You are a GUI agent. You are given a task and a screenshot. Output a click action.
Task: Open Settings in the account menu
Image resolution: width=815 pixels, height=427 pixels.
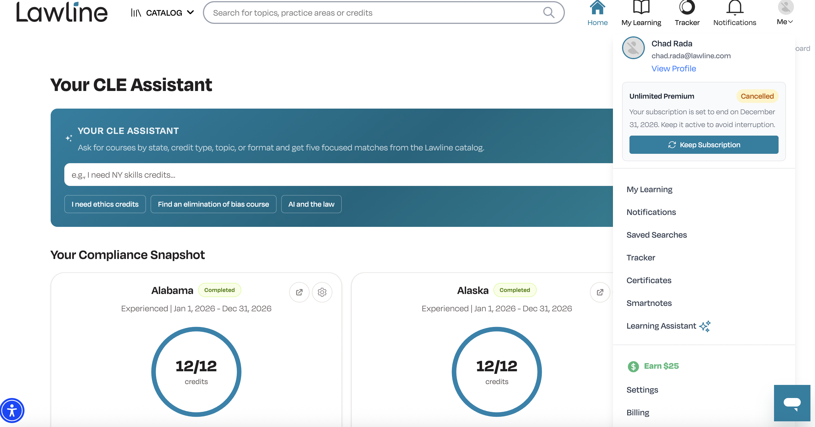(x=642, y=390)
